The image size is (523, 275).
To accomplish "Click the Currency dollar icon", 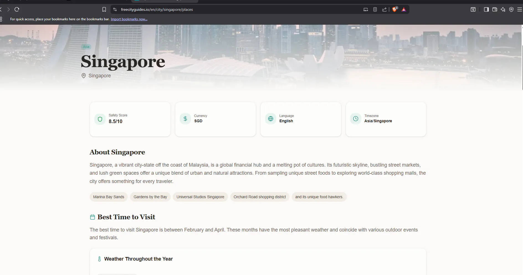I will tap(185, 119).
